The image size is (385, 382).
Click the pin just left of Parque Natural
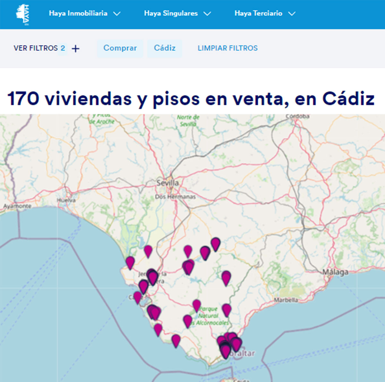coord(197,305)
